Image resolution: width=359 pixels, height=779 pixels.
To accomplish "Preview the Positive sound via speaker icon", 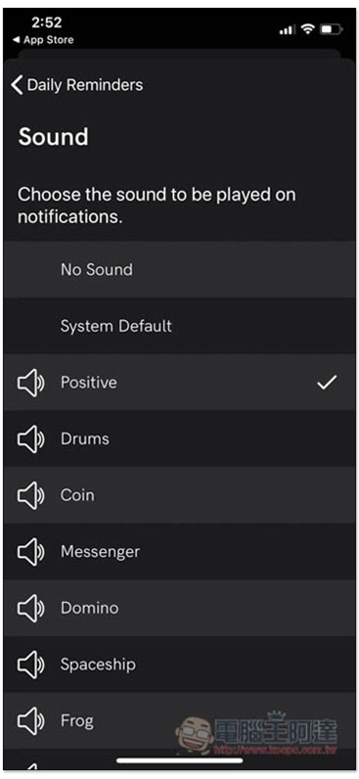I will coord(30,383).
